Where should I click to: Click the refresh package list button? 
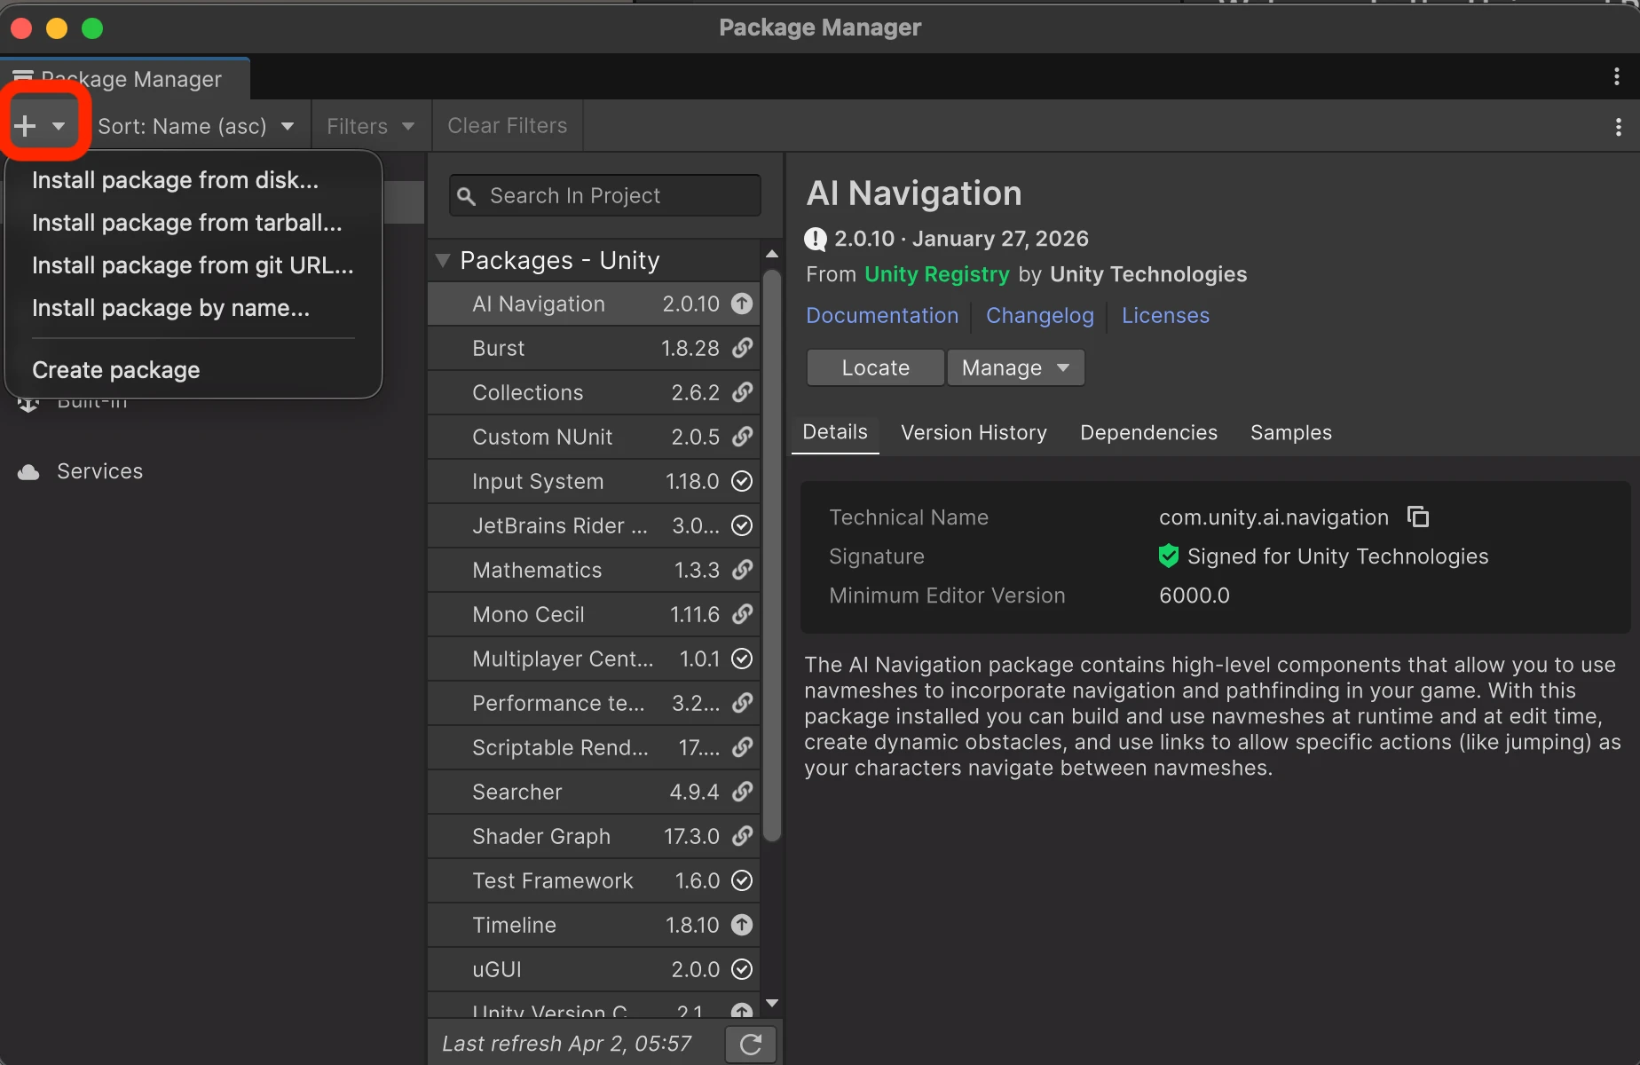coord(751,1045)
